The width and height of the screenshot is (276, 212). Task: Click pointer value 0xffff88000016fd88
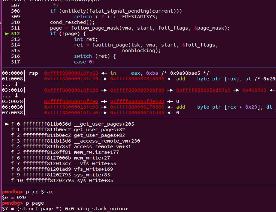click(137, 113)
